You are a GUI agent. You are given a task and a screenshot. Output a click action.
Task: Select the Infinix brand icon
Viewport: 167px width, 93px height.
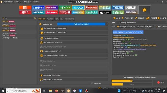coord(118,12)
